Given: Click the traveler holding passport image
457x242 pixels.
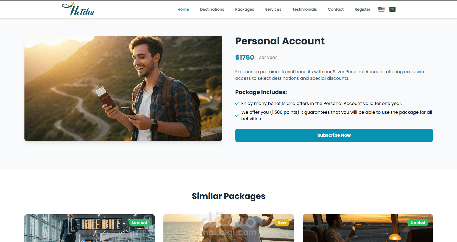Looking at the screenshot, I should click(x=123, y=88).
